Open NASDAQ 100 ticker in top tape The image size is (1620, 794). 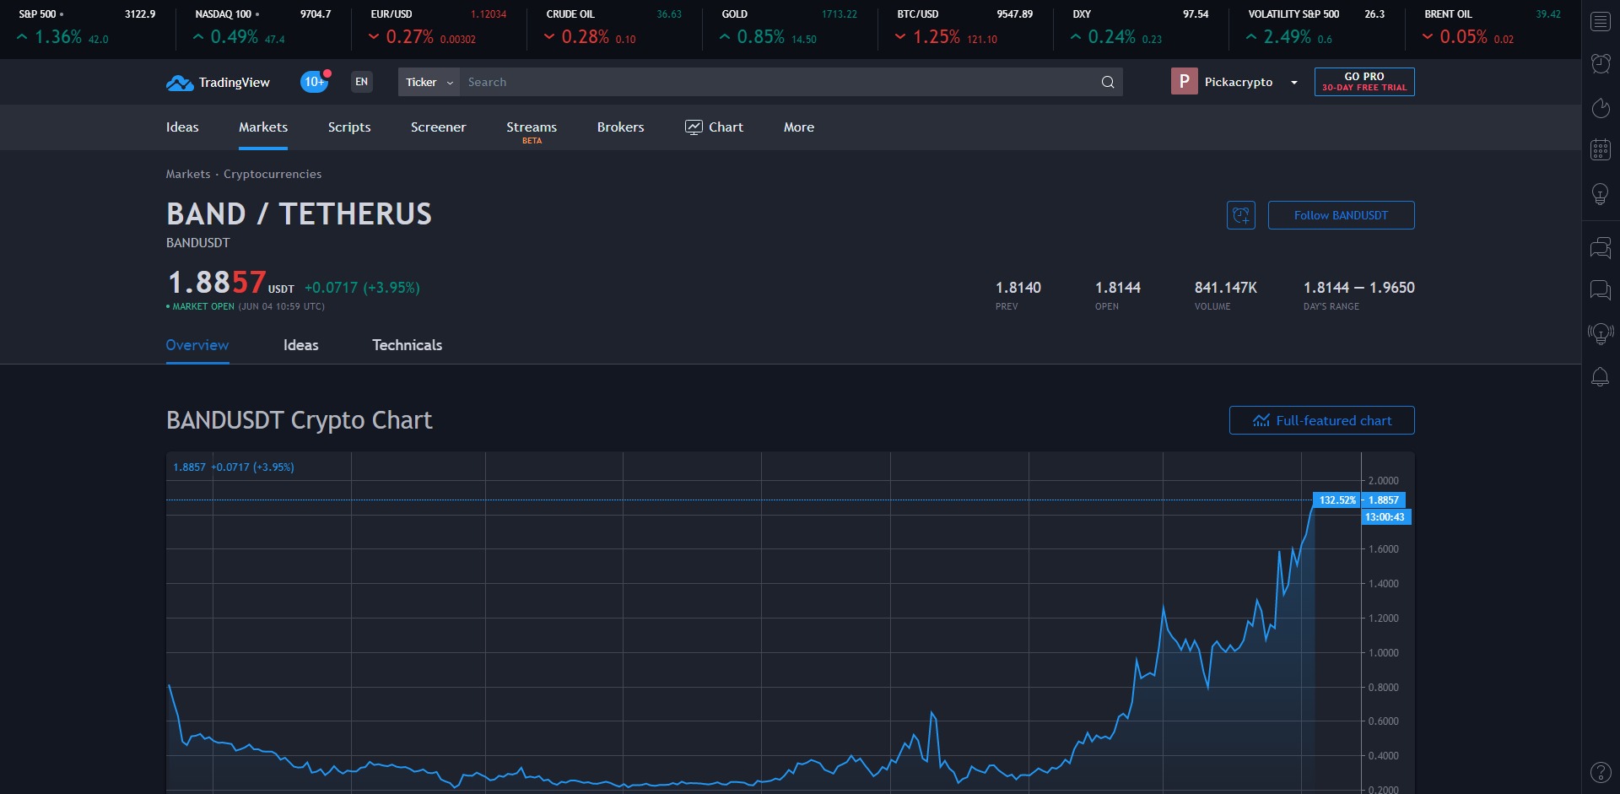click(x=262, y=27)
